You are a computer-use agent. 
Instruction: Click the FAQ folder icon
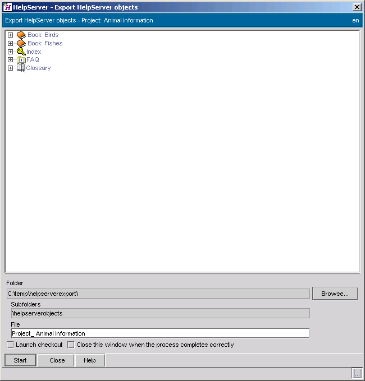pyautogui.click(x=21, y=60)
